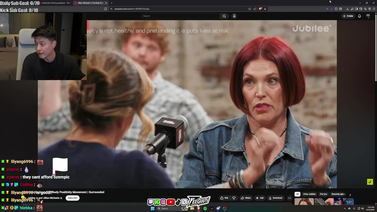Run the YouTube search magnifier button
Viewport: 377px width, 212px height.
pyautogui.click(x=224, y=16)
